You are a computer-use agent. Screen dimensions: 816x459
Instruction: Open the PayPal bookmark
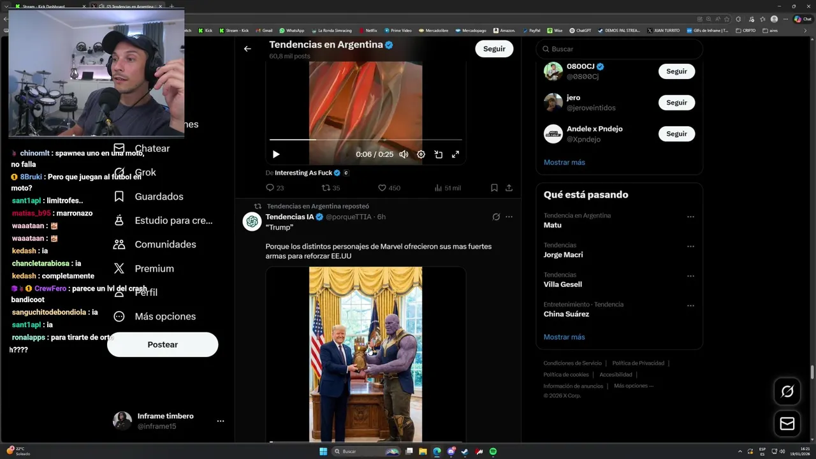(531, 31)
